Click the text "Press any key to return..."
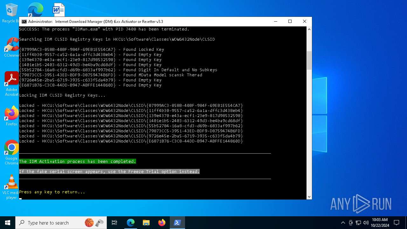 point(52,192)
